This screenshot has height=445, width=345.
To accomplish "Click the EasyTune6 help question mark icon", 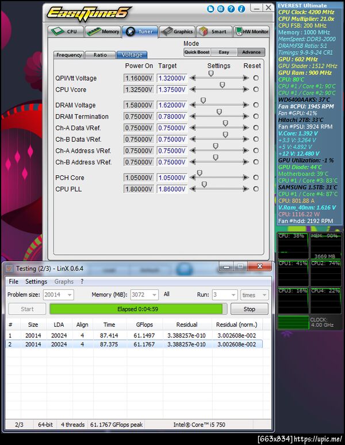I will pos(231,9).
